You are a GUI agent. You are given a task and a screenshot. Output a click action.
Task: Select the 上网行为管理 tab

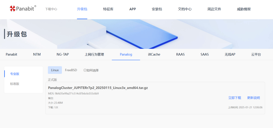94,54
